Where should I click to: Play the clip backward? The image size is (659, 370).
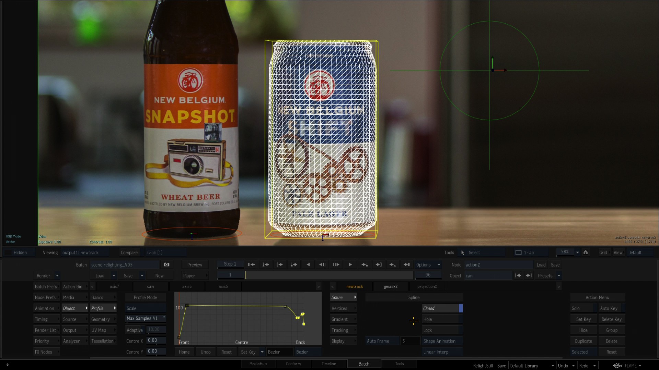coord(308,264)
